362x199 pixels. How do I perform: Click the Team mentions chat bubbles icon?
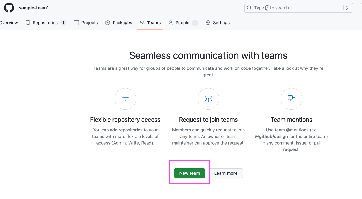click(x=291, y=99)
